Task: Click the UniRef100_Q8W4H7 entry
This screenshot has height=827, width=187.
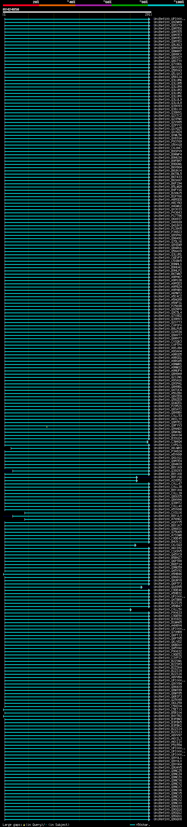Action: click(x=167, y=51)
